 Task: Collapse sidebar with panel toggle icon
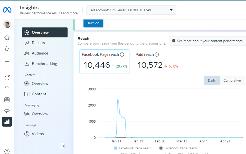click(x=62, y=146)
